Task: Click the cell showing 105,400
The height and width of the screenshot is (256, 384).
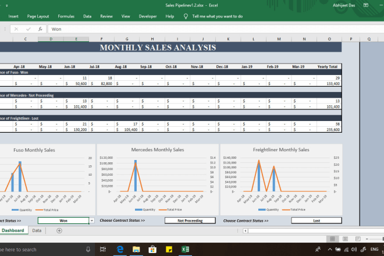Action: [127, 130]
